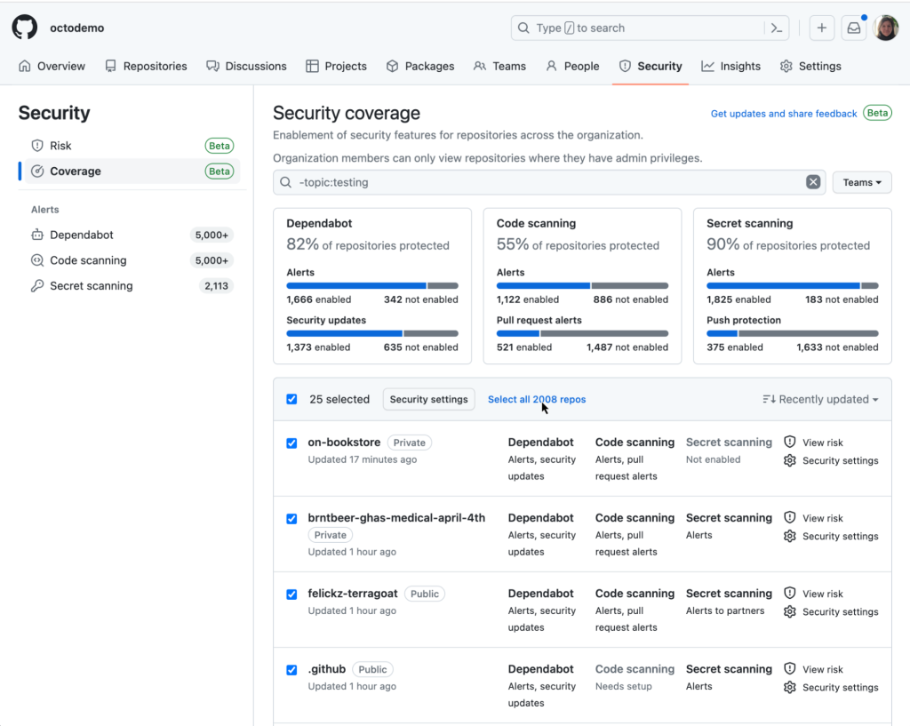Image resolution: width=910 pixels, height=726 pixels.
Task: Click the GitHub Octocat logo
Action: point(25,28)
